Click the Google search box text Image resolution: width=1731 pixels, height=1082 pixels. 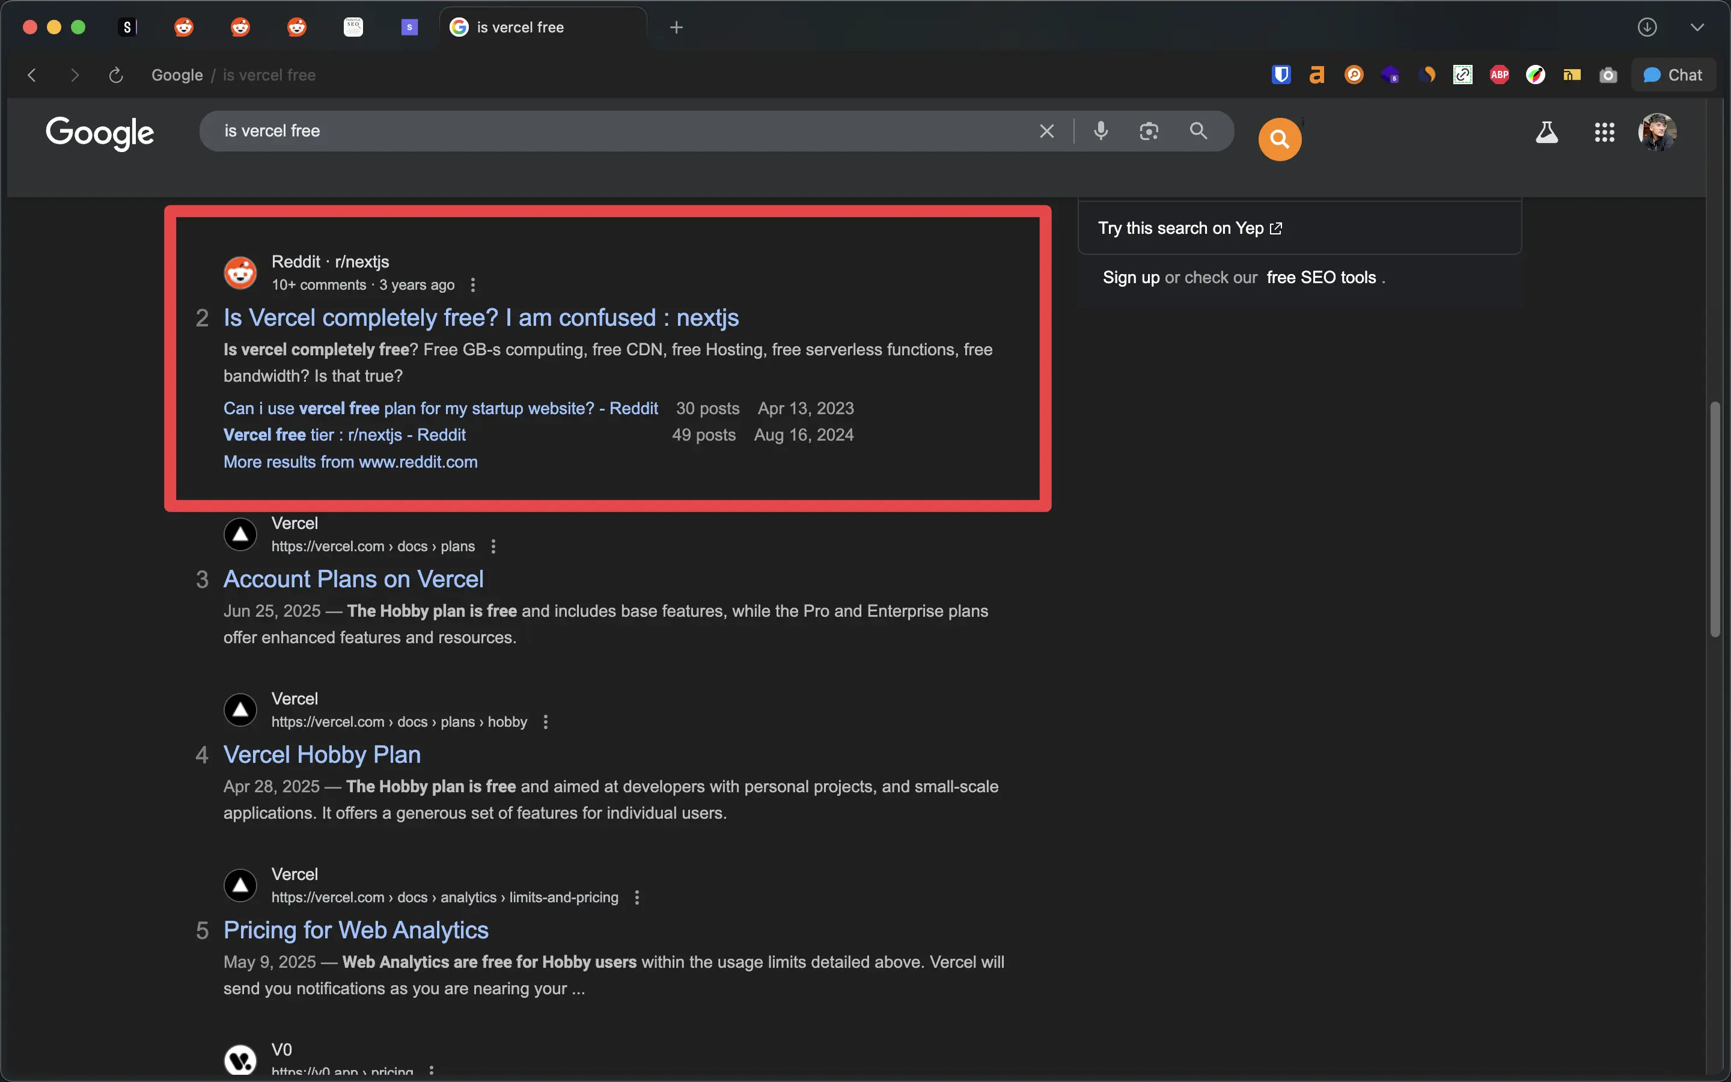coord(272,131)
